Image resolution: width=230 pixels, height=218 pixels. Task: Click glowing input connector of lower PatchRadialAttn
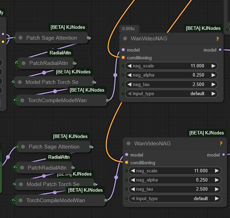(16, 167)
